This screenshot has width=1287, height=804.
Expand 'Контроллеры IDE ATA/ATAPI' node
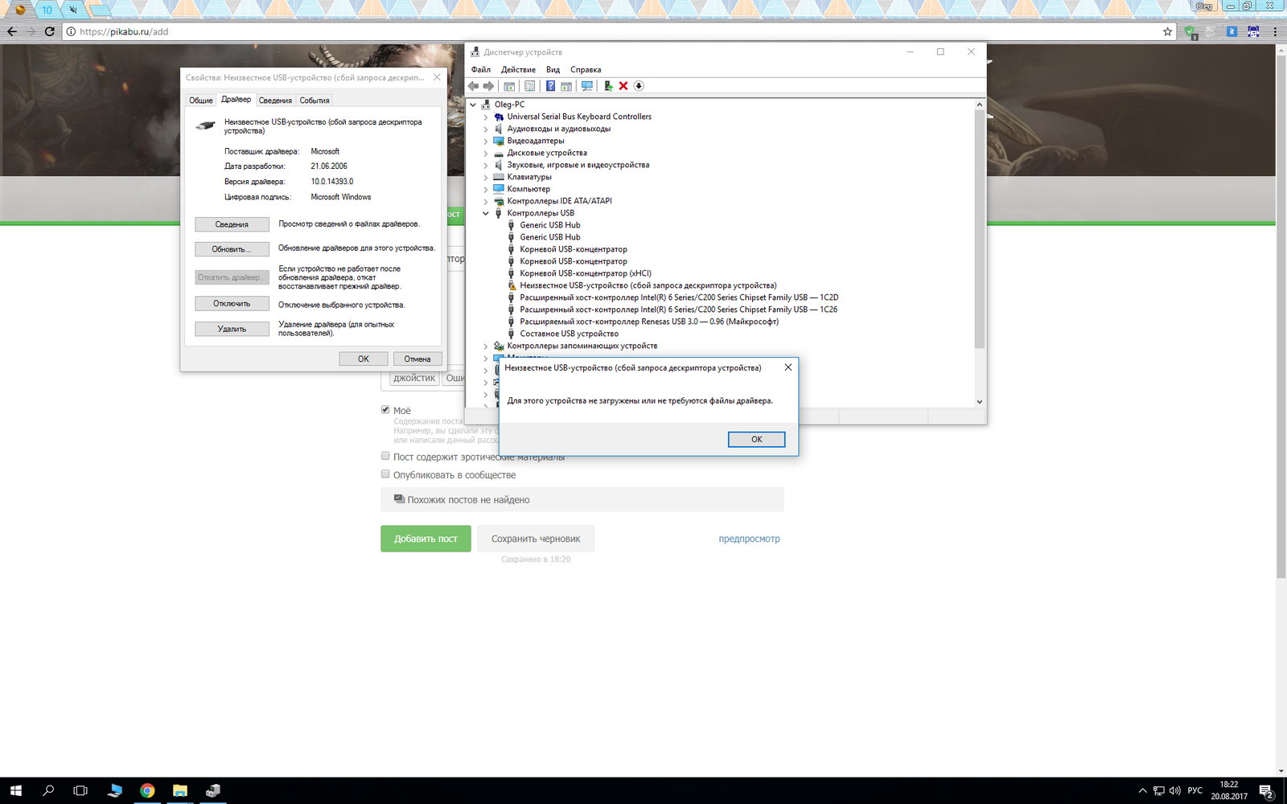click(486, 201)
